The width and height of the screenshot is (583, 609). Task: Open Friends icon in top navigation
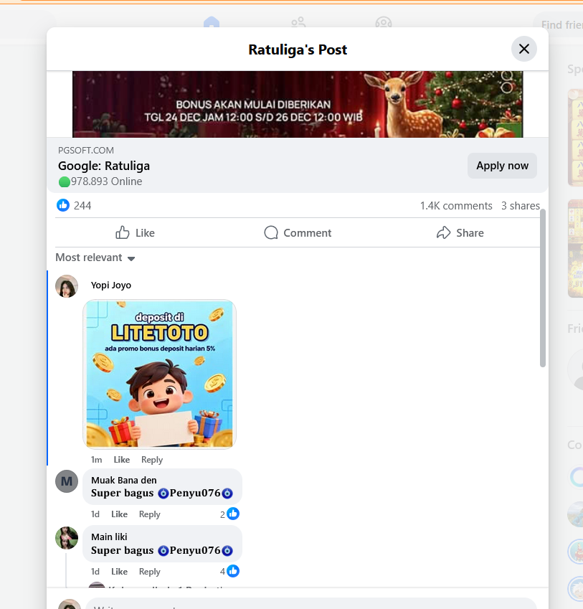pos(298,22)
